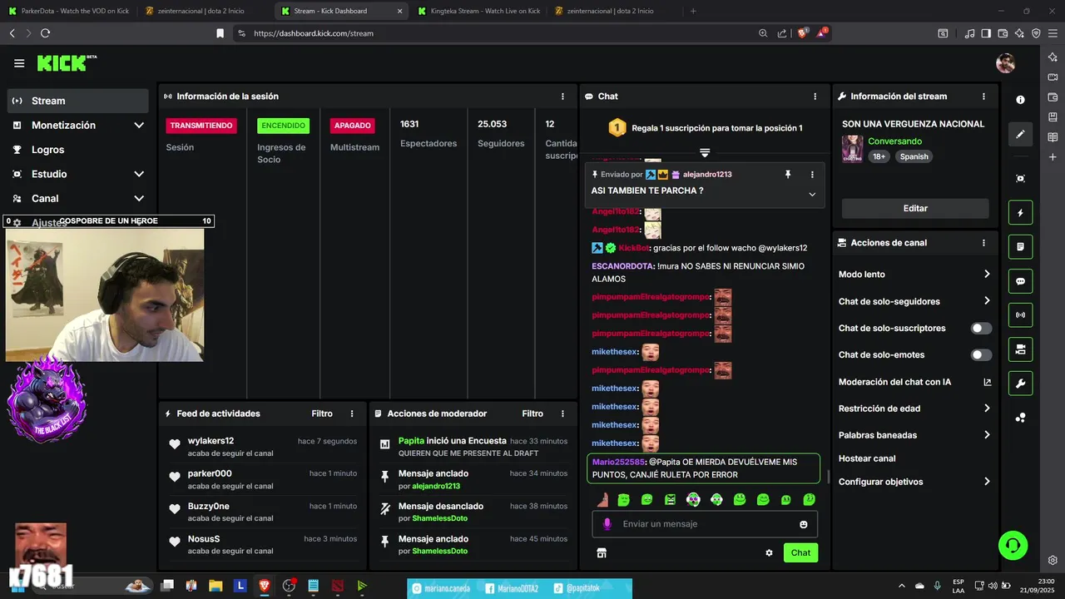Screen dimensions: 1065x599
Task: Toggle Chat de solo-suscriptores switch
Action: point(982,329)
